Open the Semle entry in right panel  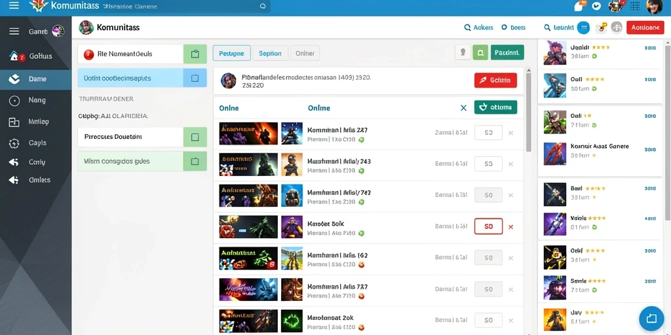point(600,287)
